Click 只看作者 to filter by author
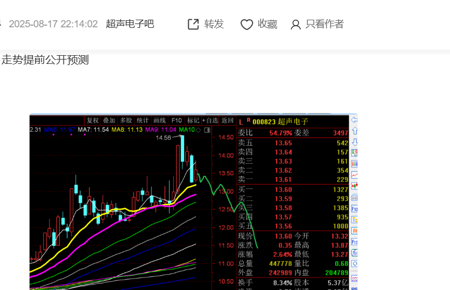 (x=325, y=24)
